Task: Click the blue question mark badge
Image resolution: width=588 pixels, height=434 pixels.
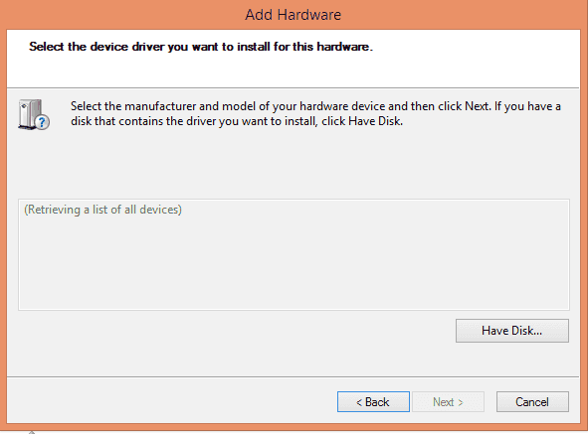Action: pyautogui.click(x=42, y=122)
